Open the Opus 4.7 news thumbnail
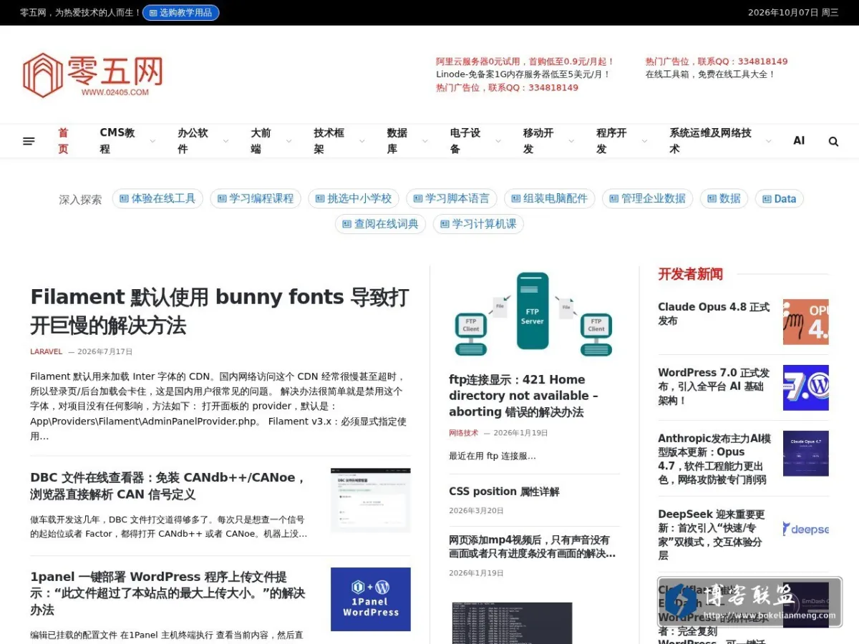 [x=805, y=454]
